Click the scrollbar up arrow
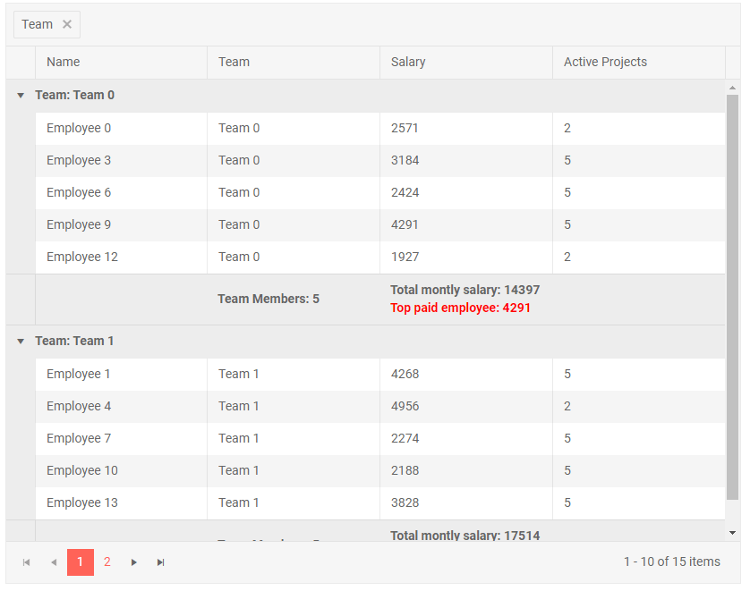Screen dimensions: 750x591 point(732,87)
